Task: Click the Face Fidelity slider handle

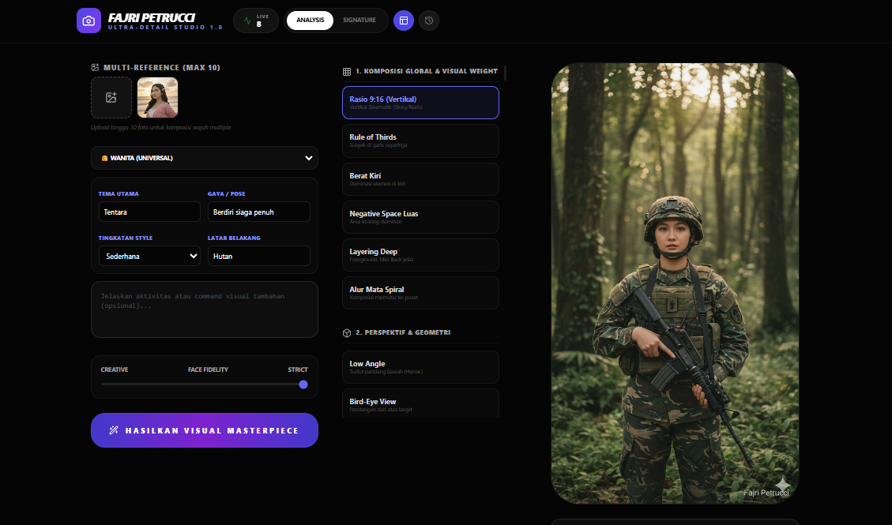Action: [303, 384]
